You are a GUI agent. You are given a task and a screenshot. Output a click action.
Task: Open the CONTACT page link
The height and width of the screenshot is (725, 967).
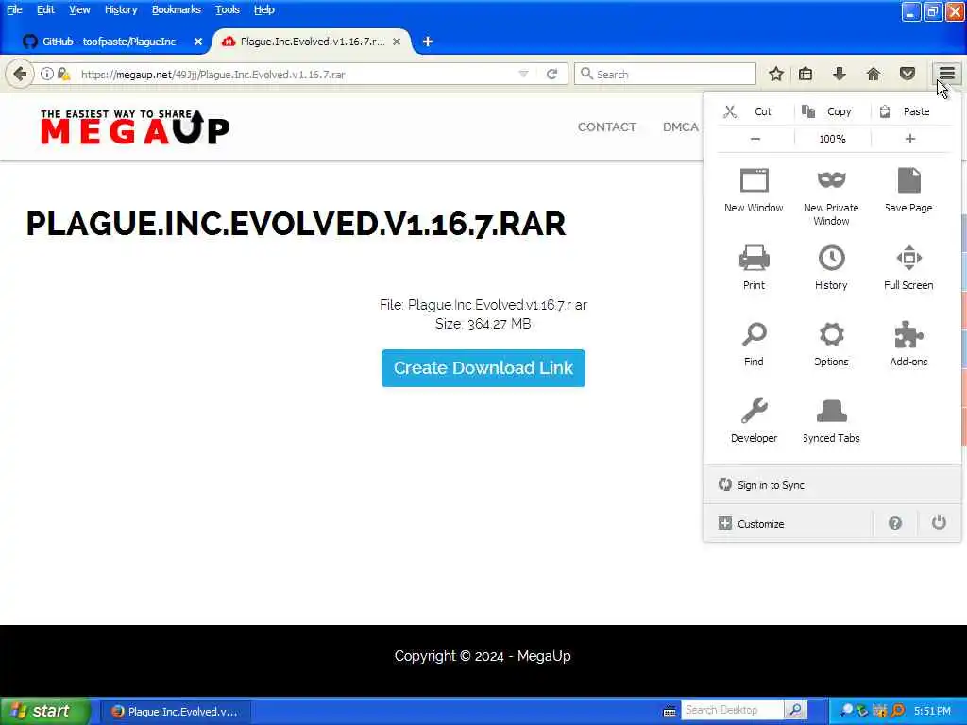point(606,127)
